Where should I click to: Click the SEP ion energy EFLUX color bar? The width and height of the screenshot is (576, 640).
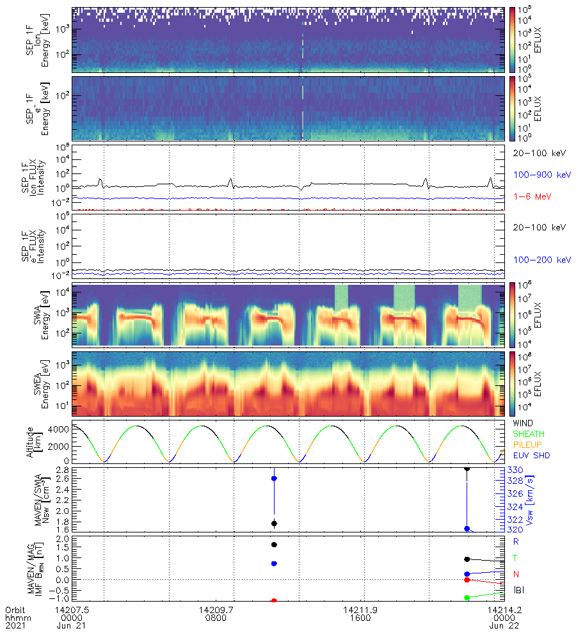pos(512,40)
